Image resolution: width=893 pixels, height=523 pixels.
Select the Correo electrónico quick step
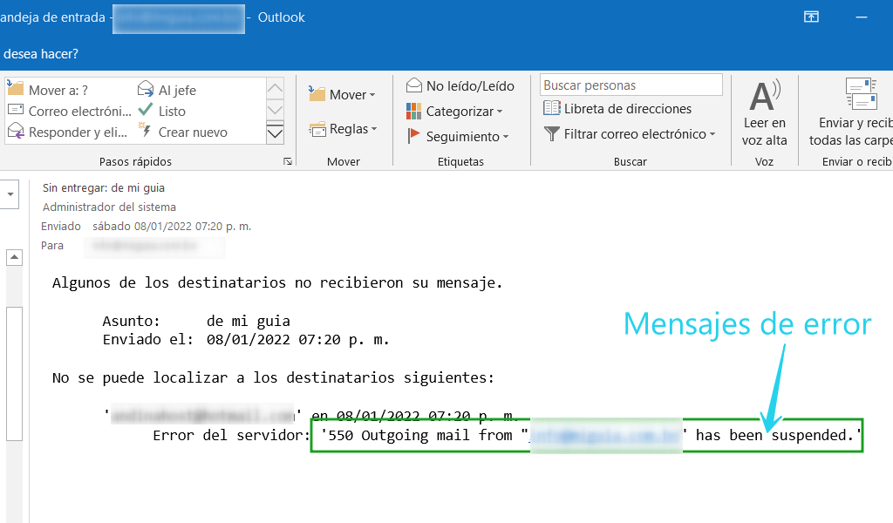point(70,111)
